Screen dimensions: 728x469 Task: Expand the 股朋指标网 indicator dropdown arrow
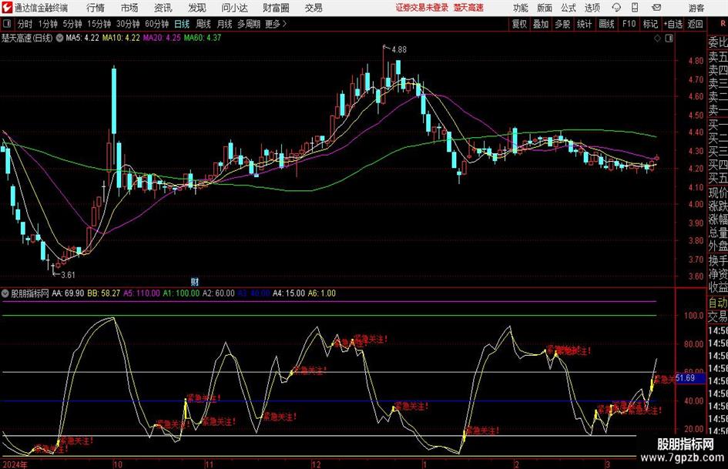5,293
